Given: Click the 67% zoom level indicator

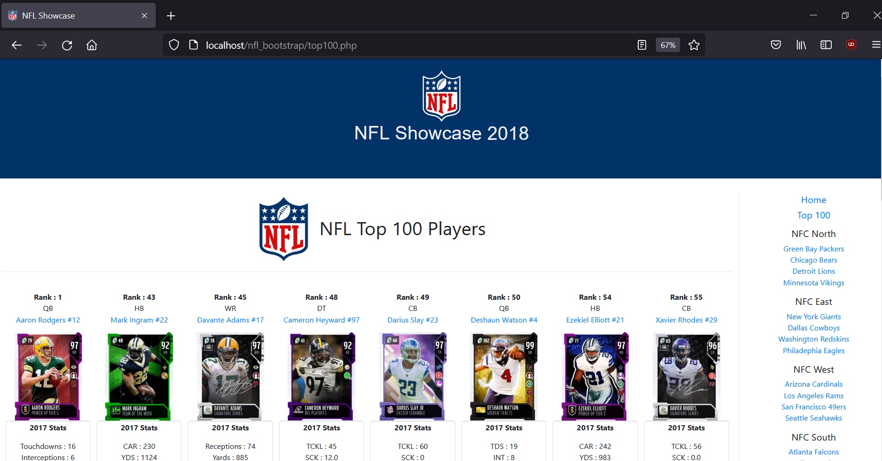Looking at the screenshot, I should [x=668, y=45].
